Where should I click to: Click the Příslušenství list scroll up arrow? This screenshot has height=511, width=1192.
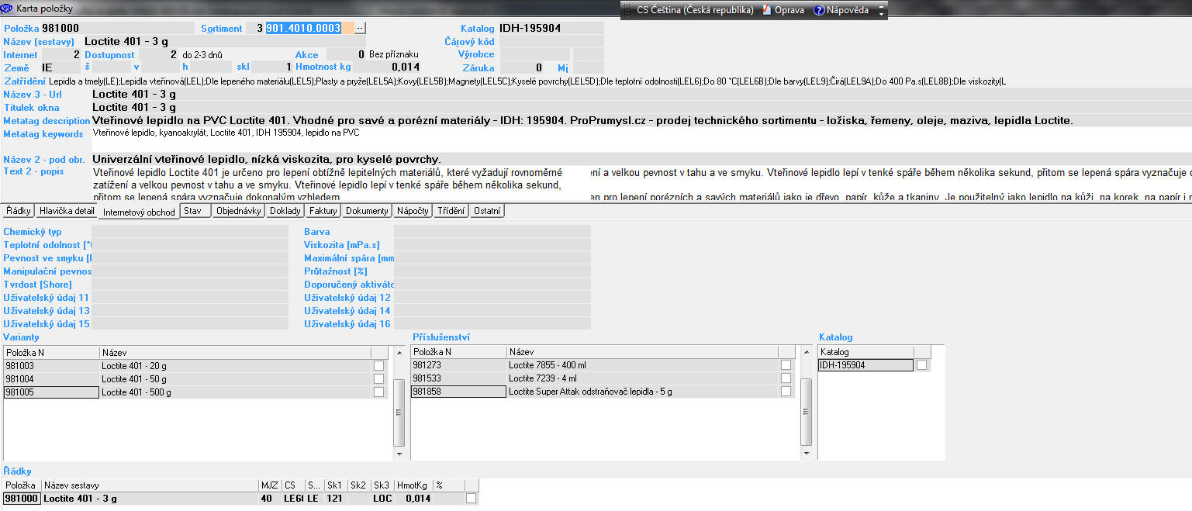click(807, 351)
